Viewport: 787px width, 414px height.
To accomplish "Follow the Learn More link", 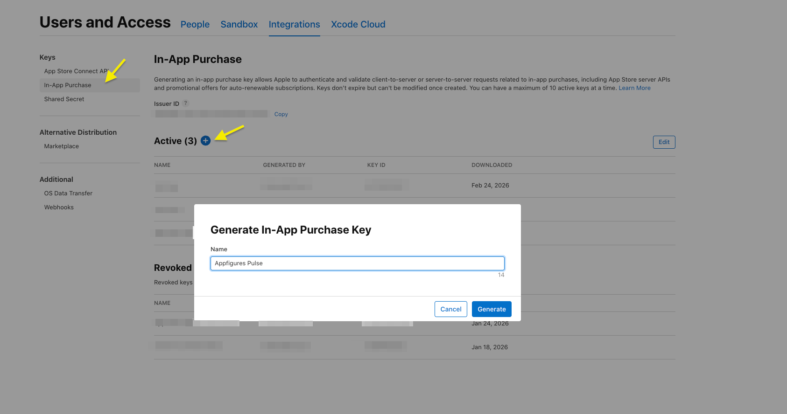I will pos(634,88).
